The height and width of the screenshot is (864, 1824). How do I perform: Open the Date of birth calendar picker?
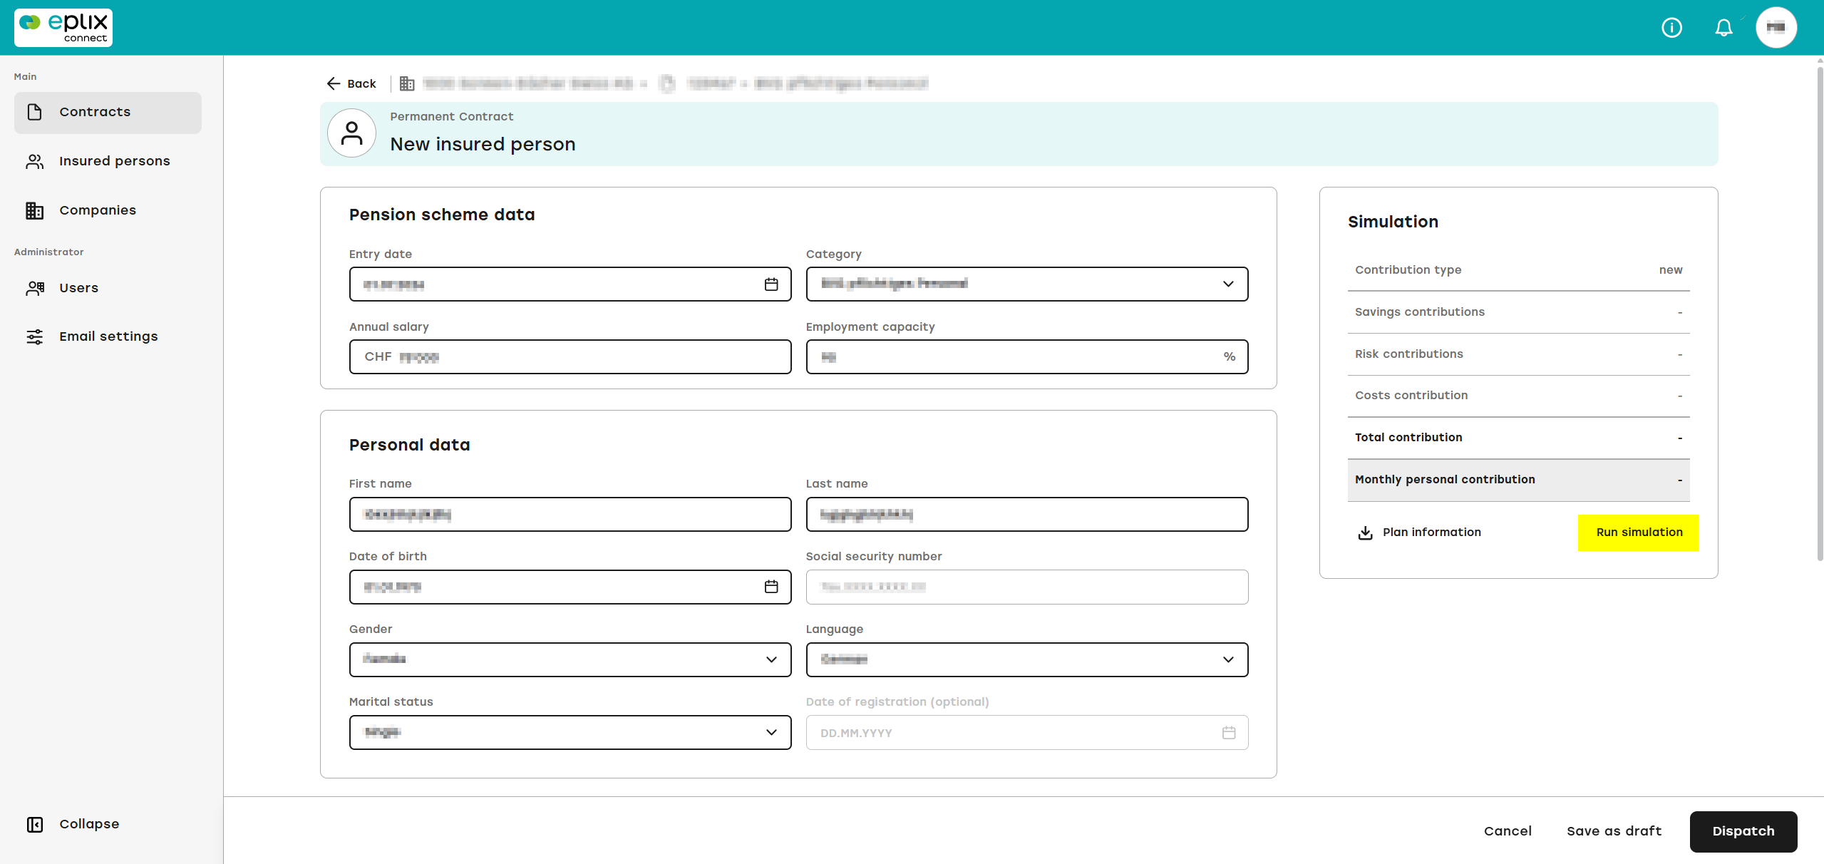point(771,587)
